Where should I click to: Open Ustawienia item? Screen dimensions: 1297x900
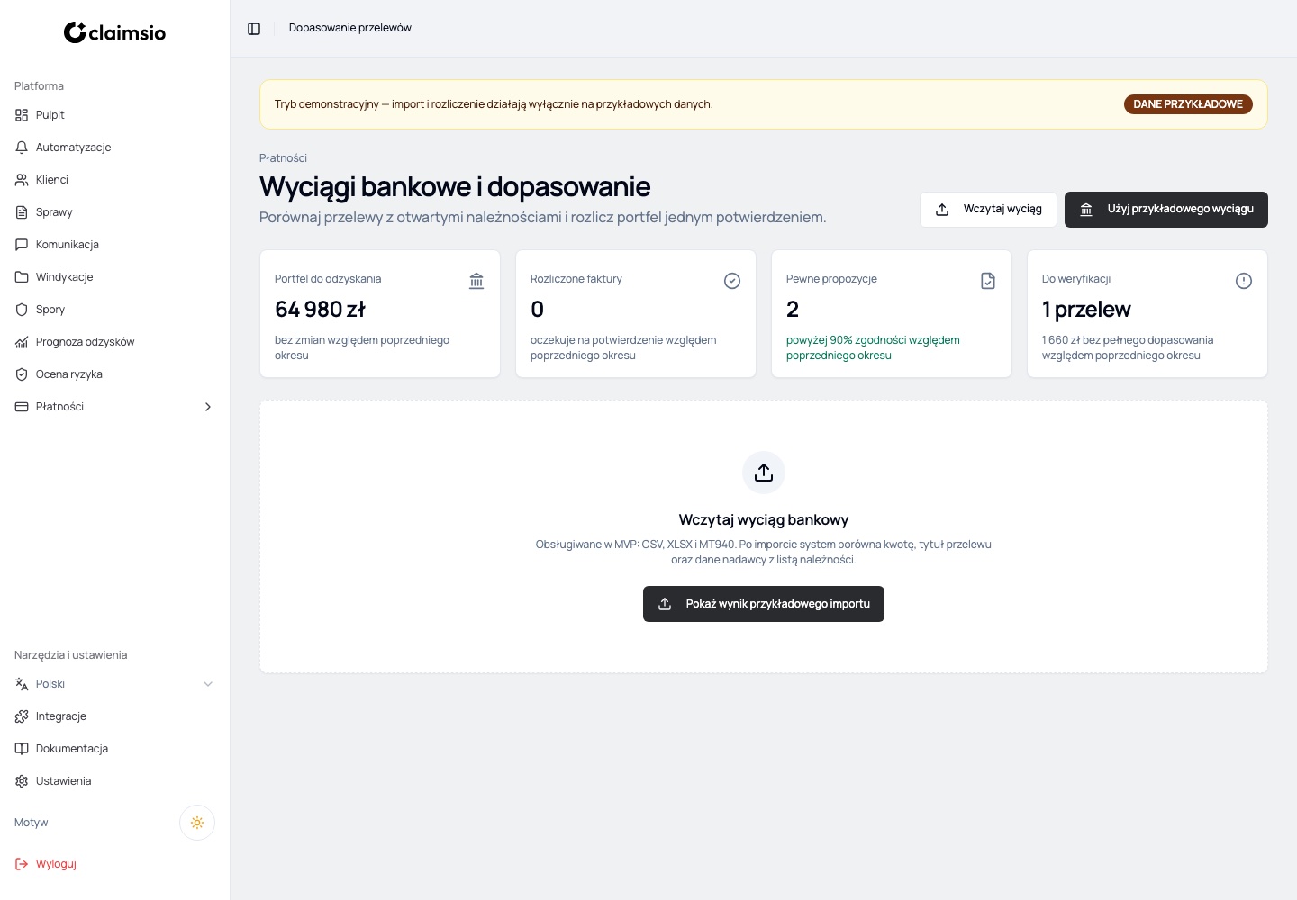[114, 781]
